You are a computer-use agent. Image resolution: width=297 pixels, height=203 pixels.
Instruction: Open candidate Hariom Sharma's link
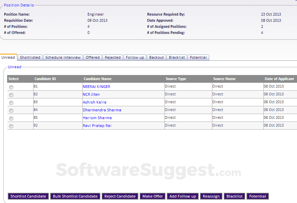97,118
